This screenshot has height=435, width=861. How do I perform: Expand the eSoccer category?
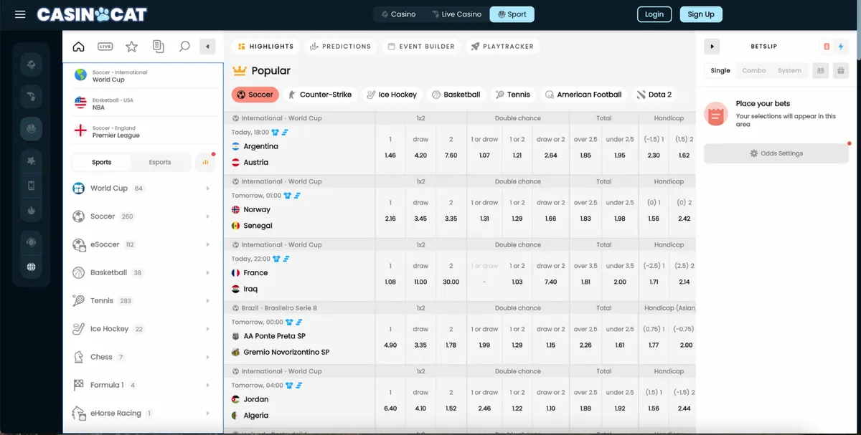point(142,244)
